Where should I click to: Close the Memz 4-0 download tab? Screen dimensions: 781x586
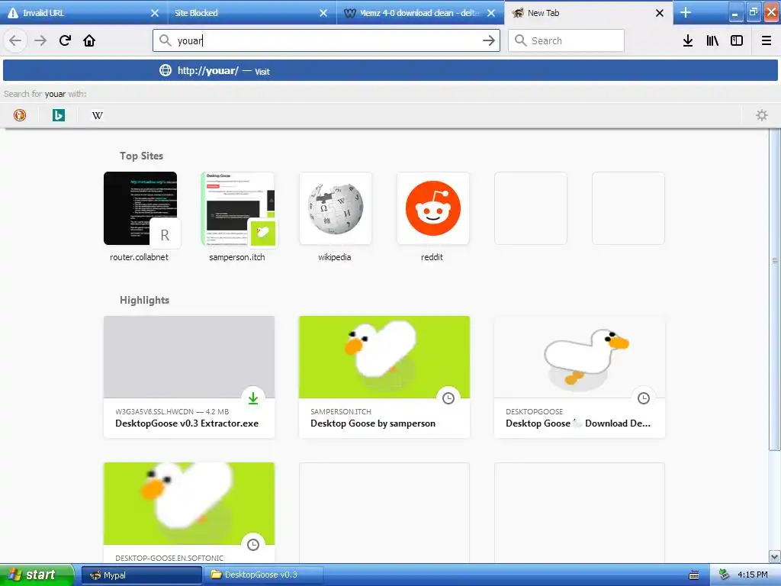pyautogui.click(x=491, y=13)
